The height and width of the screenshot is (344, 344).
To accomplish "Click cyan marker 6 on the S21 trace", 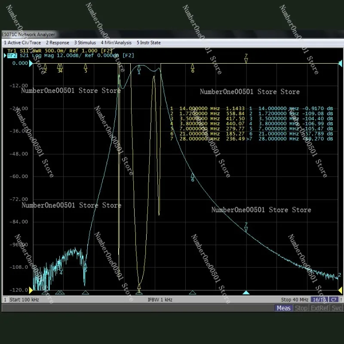I will [193, 177].
